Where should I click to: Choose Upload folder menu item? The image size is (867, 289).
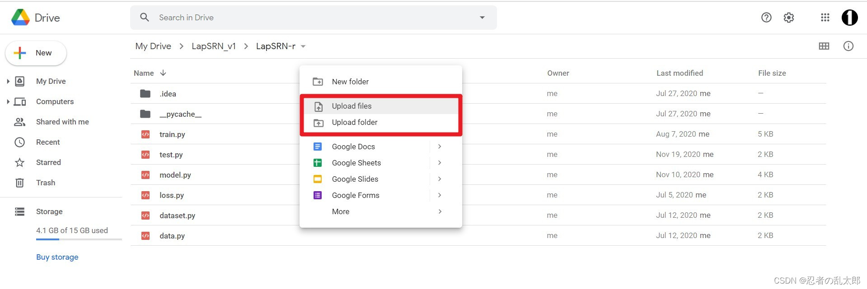coord(381,122)
